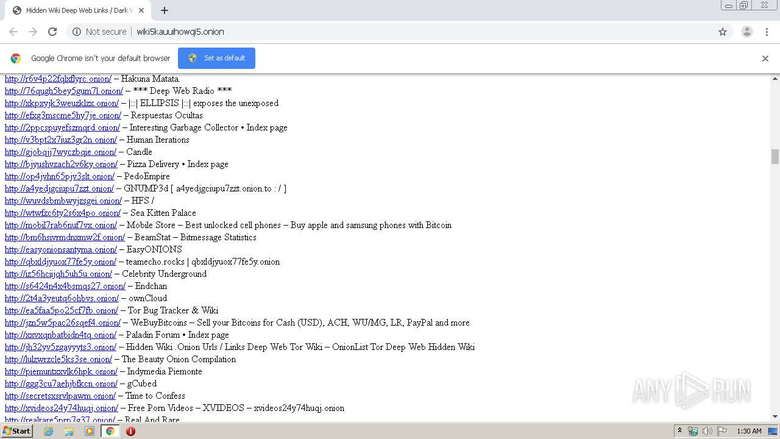
Task: Open the xxvxqnbatbidn4tq.onion link
Action: (x=60, y=335)
